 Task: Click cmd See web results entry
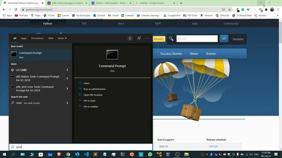pos(28,103)
